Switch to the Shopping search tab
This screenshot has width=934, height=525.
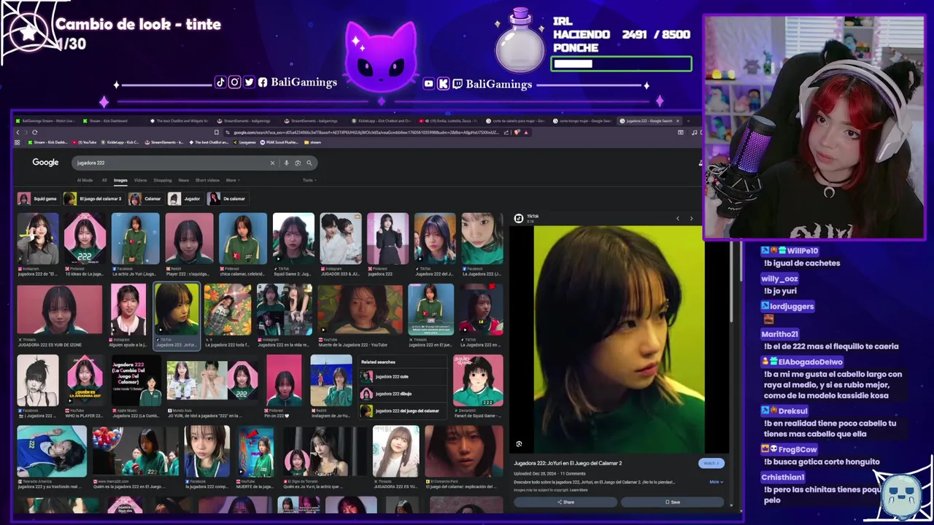163,180
